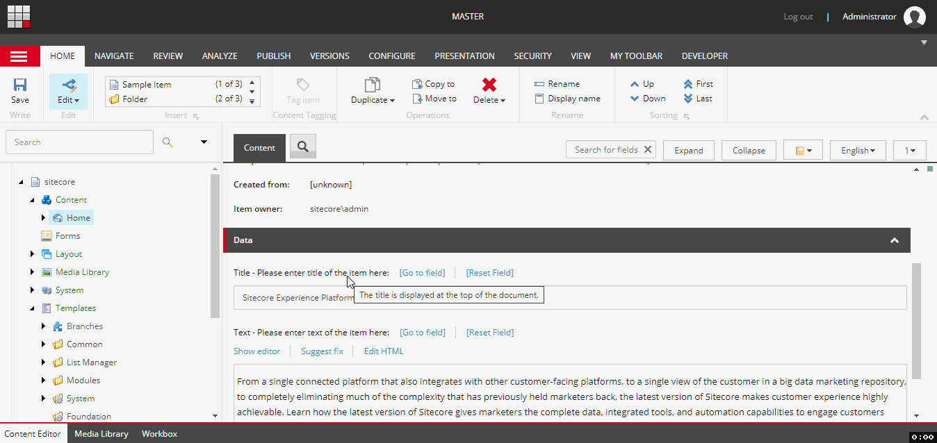Click Reset Field for Title
The image size is (937, 443).
(x=490, y=273)
